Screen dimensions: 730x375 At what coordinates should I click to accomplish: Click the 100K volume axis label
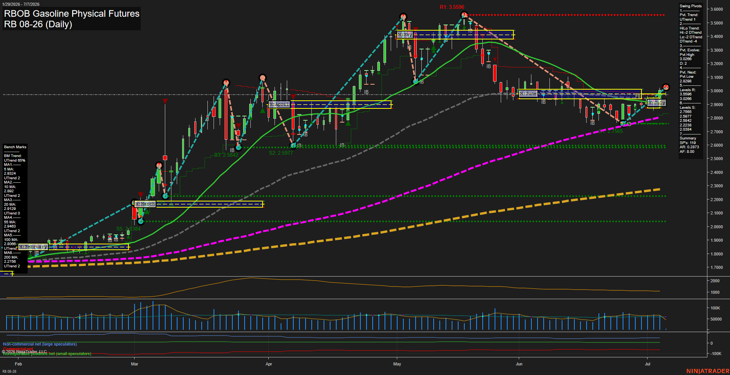715,308
